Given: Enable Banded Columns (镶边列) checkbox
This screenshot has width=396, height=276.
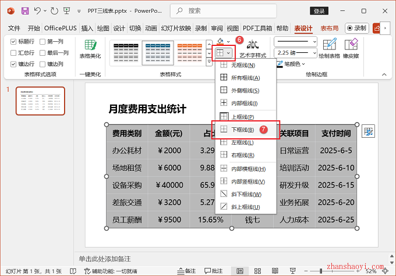Looking at the screenshot, I should [43, 64].
